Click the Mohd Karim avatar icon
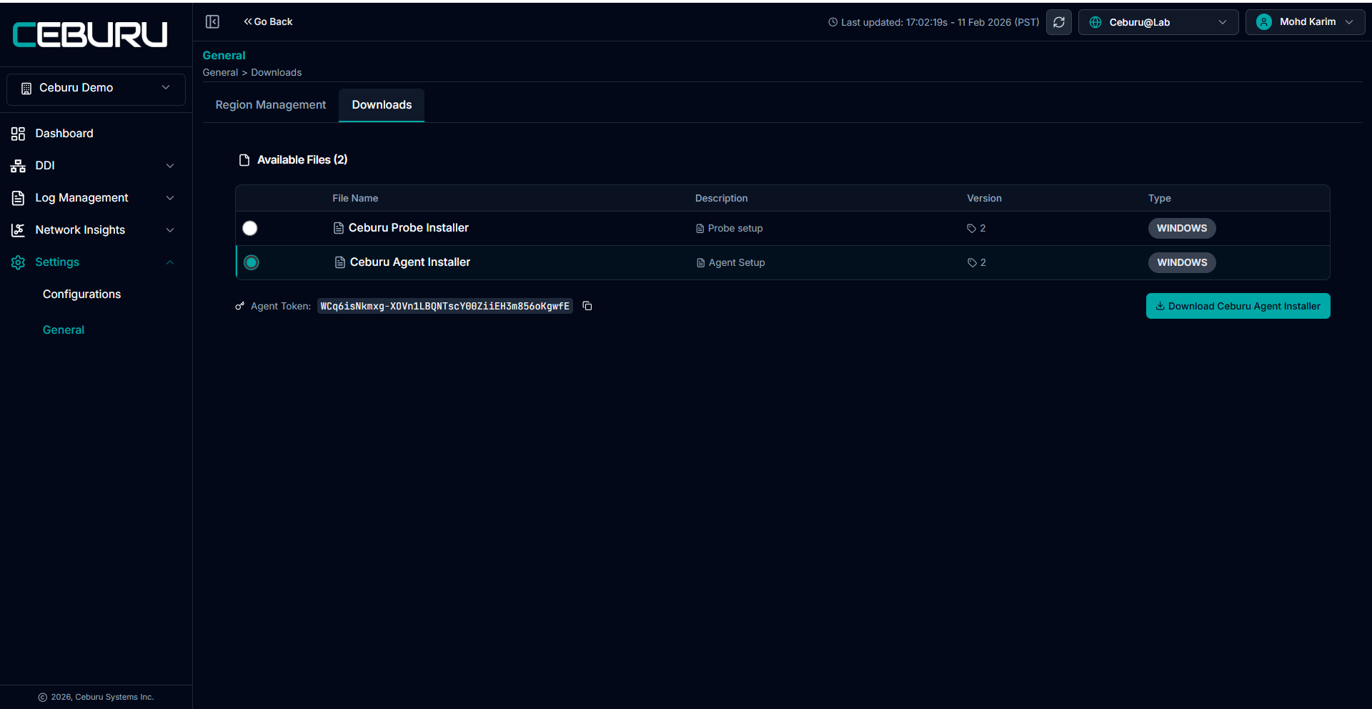The width and height of the screenshot is (1372, 709). point(1263,22)
